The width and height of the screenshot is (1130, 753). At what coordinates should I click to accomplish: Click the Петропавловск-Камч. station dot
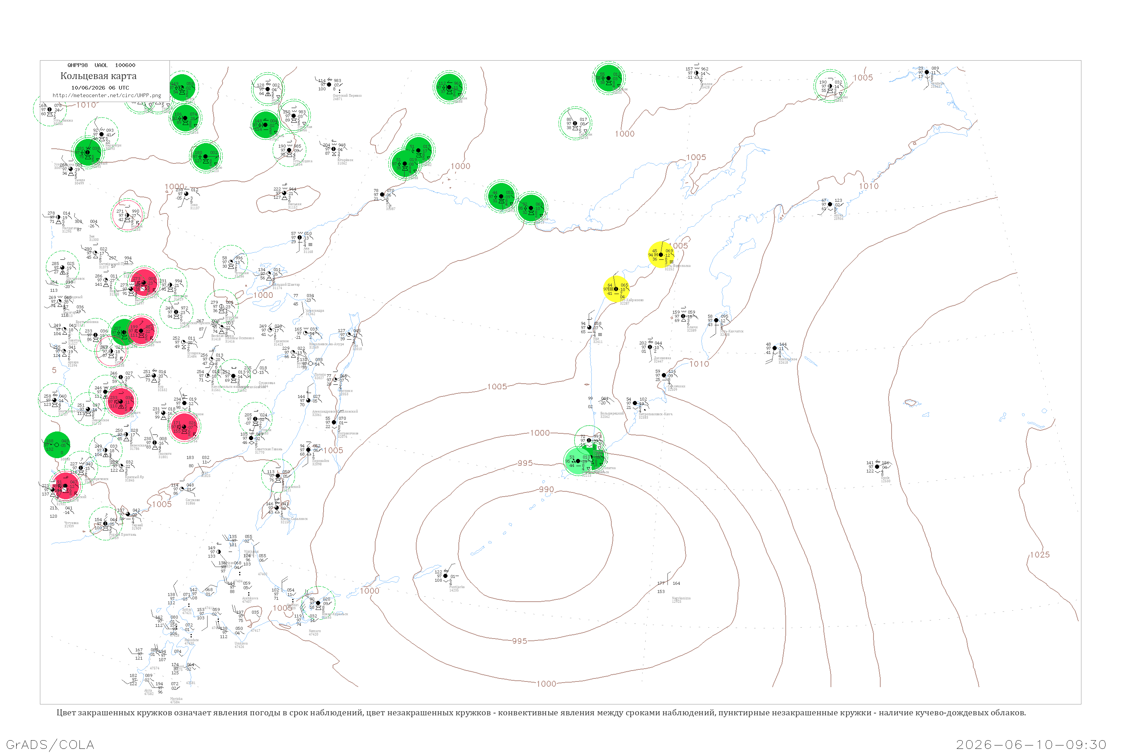click(x=635, y=403)
